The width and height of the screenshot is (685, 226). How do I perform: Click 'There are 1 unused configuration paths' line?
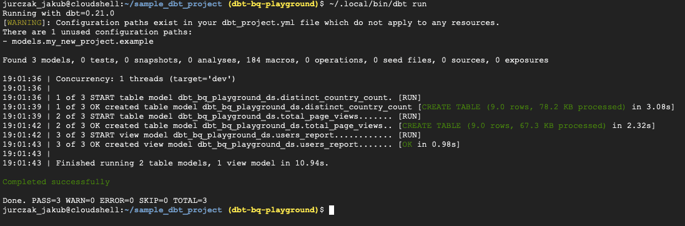[97, 32]
